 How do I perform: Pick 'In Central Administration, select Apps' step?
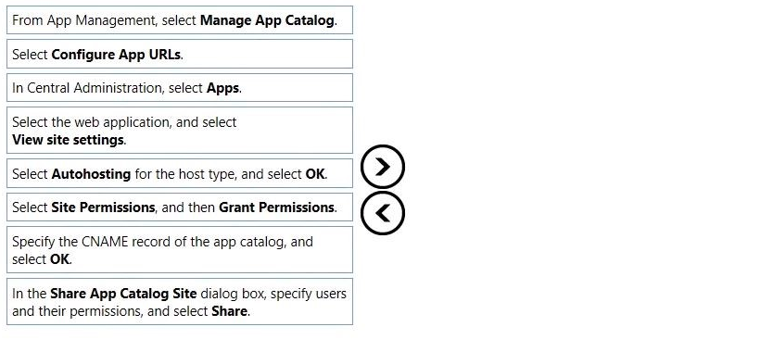point(180,88)
